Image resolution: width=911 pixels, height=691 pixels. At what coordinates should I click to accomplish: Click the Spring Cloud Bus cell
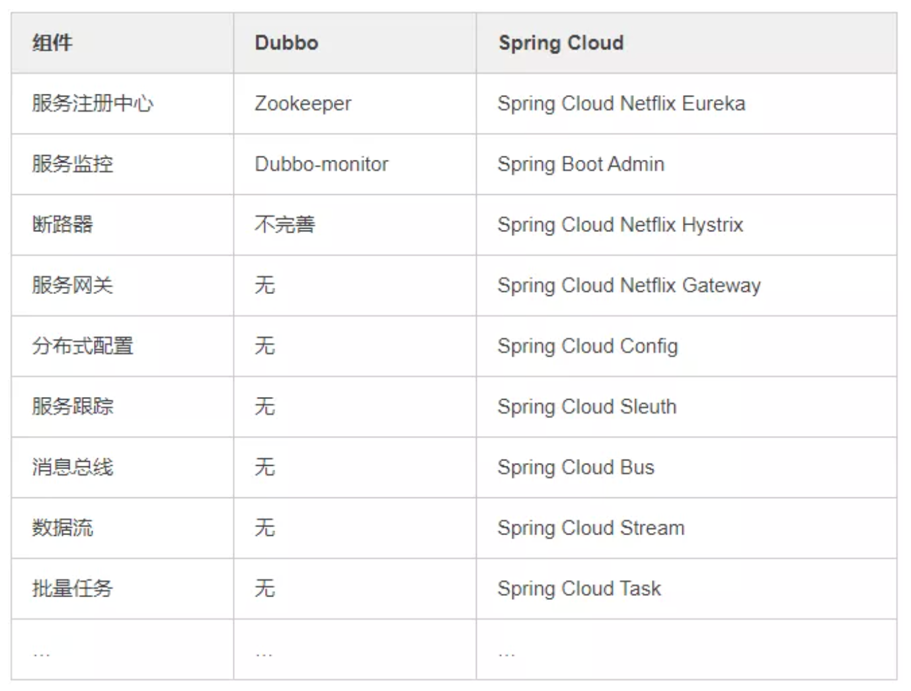tap(686, 468)
